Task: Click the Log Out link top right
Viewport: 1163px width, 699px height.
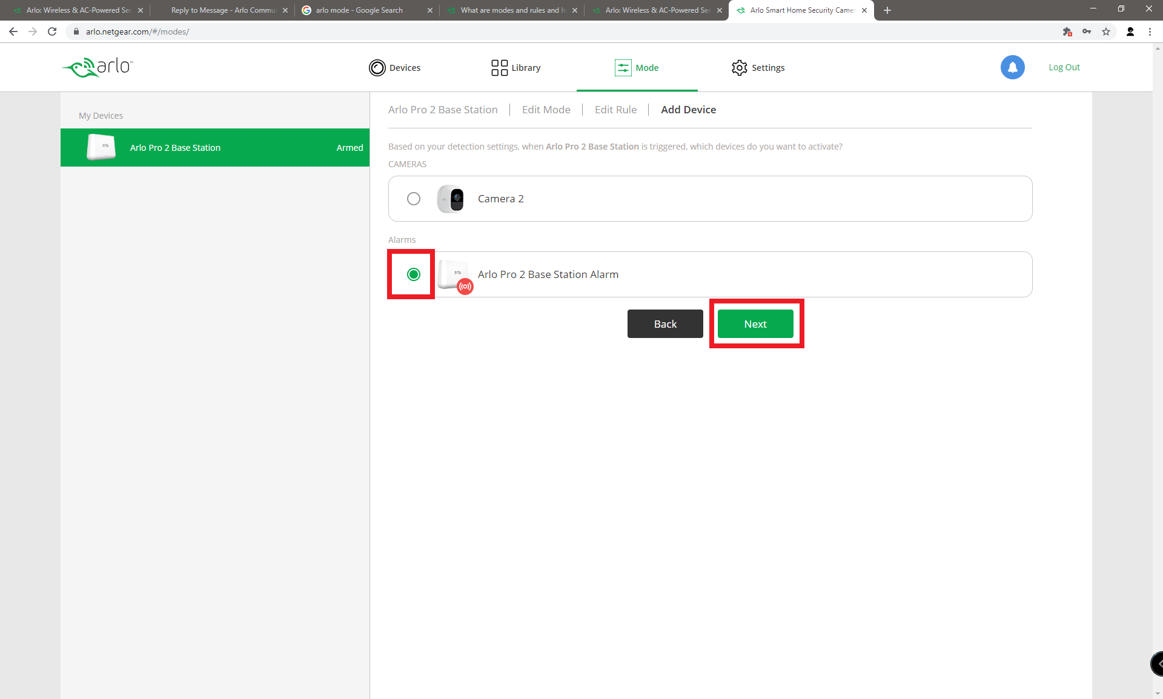Action: [1063, 67]
